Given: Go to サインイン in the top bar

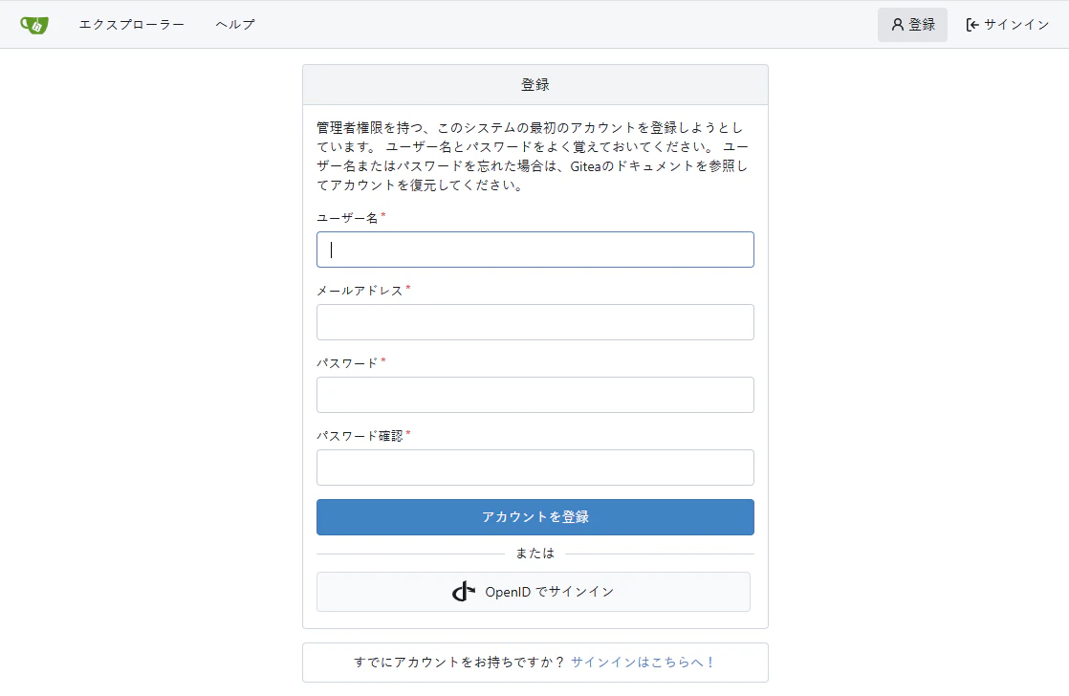Looking at the screenshot, I should 1008,25.
